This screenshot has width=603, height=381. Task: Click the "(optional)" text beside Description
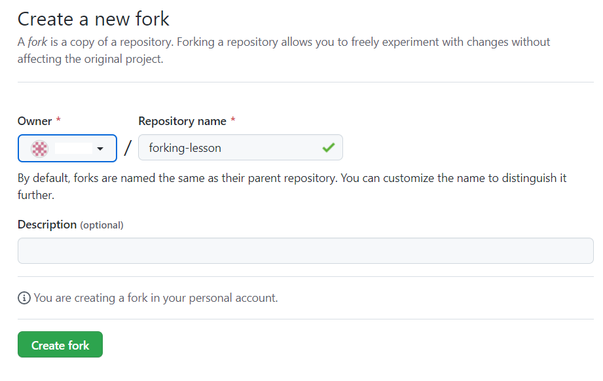pyautogui.click(x=101, y=225)
